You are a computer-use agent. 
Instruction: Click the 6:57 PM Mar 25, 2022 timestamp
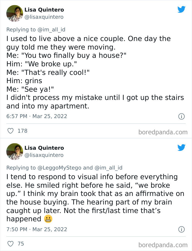[36, 116]
